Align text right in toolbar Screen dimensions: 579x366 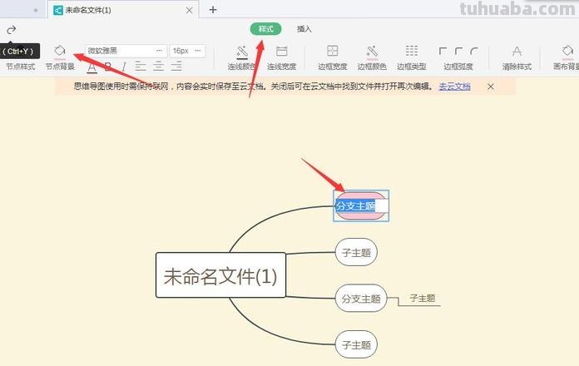tap(176, 67)
